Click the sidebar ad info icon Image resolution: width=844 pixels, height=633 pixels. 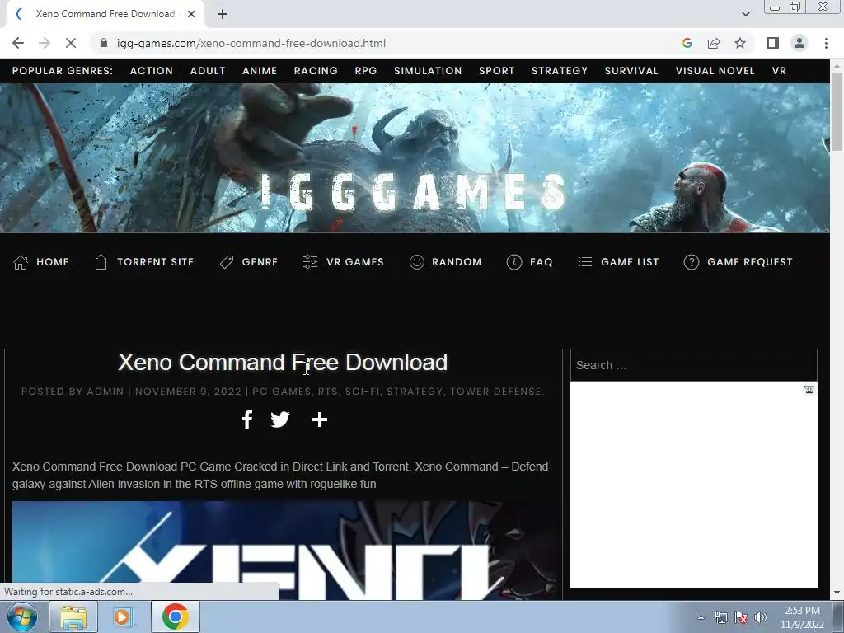[x=809, y=390]
